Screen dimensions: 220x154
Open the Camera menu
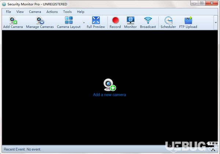[x=35, y=12]
